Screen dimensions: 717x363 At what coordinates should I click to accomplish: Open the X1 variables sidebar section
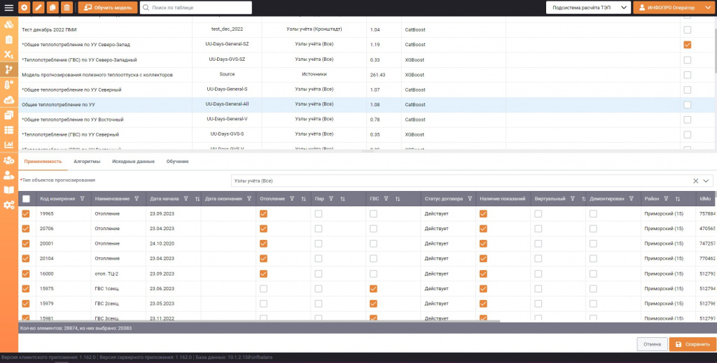pos(8,55)
